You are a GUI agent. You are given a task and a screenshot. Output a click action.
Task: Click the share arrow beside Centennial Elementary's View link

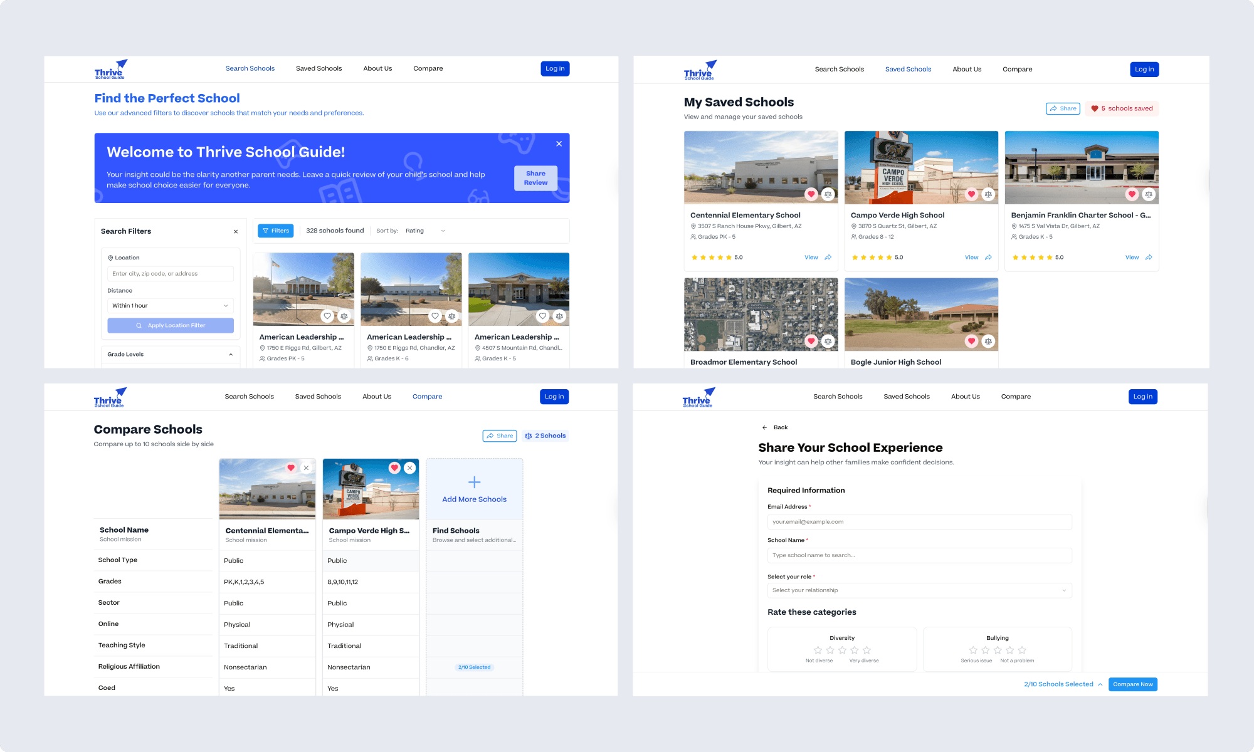pos(828,257)
